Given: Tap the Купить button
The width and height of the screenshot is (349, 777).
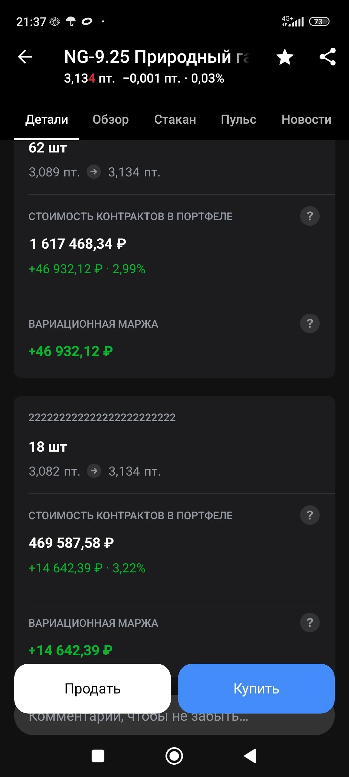Looking at the screenshot, I should coord(256,689).
